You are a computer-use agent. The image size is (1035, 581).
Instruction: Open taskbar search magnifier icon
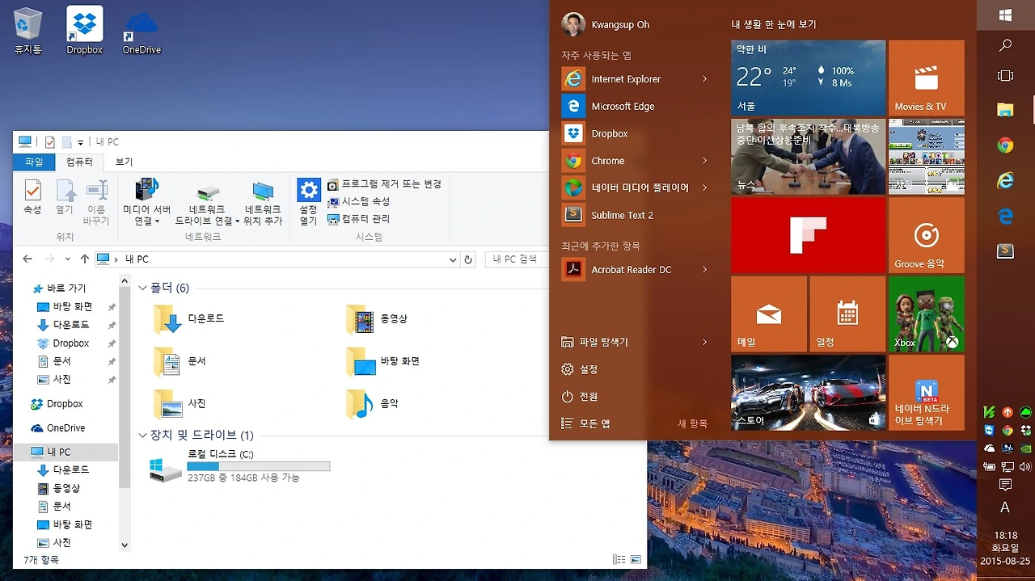1005,46
